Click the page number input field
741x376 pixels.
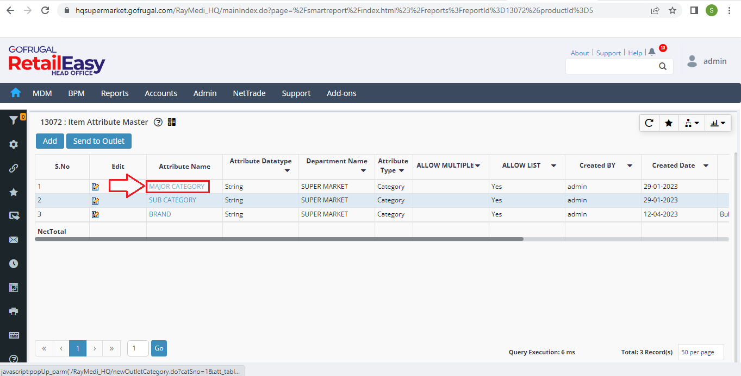pos(138,348)
